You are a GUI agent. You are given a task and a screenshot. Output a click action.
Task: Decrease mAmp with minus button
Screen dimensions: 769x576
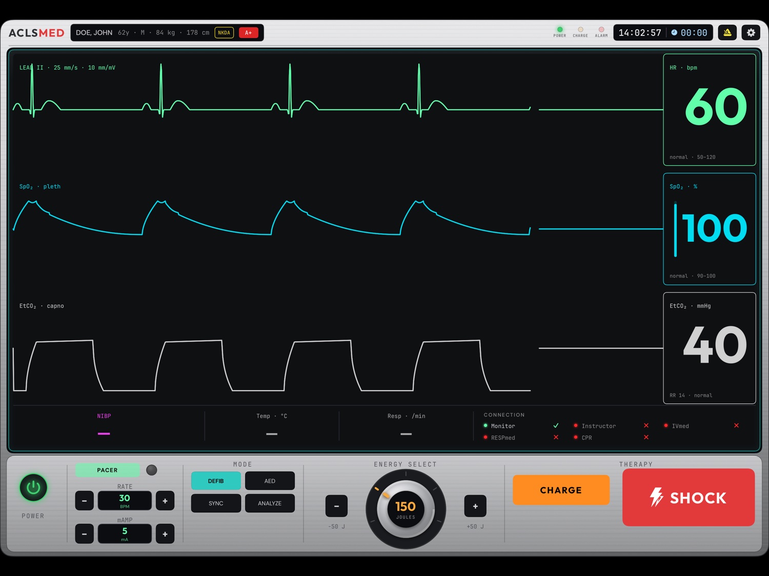click(84, 534)
